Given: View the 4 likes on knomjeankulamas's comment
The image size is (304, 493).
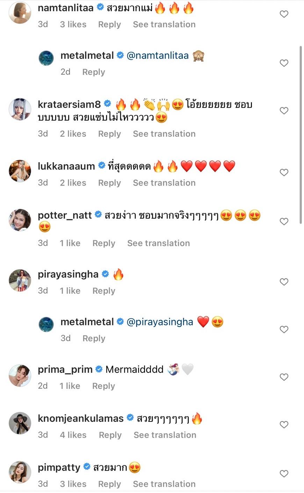Looking at the screenshot, I should coord(73,435).
